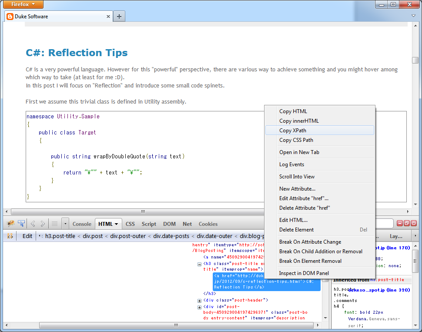Viewport: 422px width, 332px height.
Task: Minimize the Firebug panel
Action: pos(400,223)
